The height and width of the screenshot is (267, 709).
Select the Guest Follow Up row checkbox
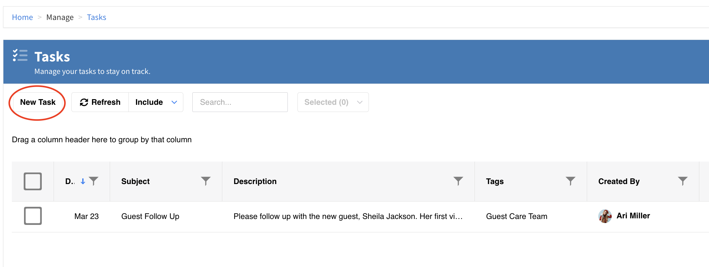(33, 216)
